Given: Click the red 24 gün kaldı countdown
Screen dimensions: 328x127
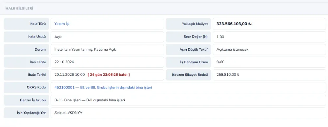Looking at the screenshot, I should [109, 74].
